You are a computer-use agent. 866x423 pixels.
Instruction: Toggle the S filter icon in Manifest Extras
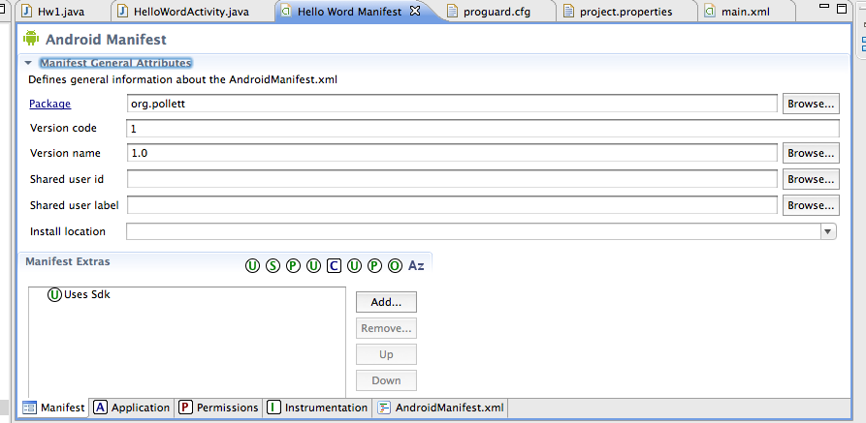[x=273, y=266]
